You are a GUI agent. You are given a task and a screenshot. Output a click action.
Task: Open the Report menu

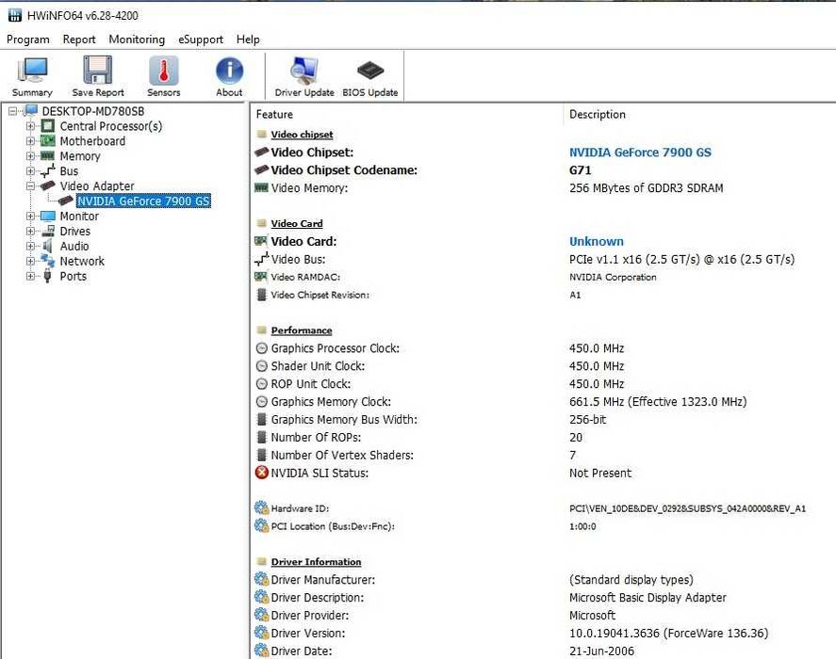[x=79, y=40]
